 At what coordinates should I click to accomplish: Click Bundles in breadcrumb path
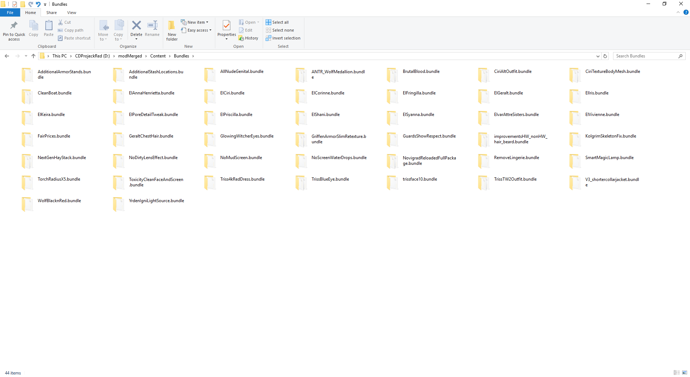181,56
